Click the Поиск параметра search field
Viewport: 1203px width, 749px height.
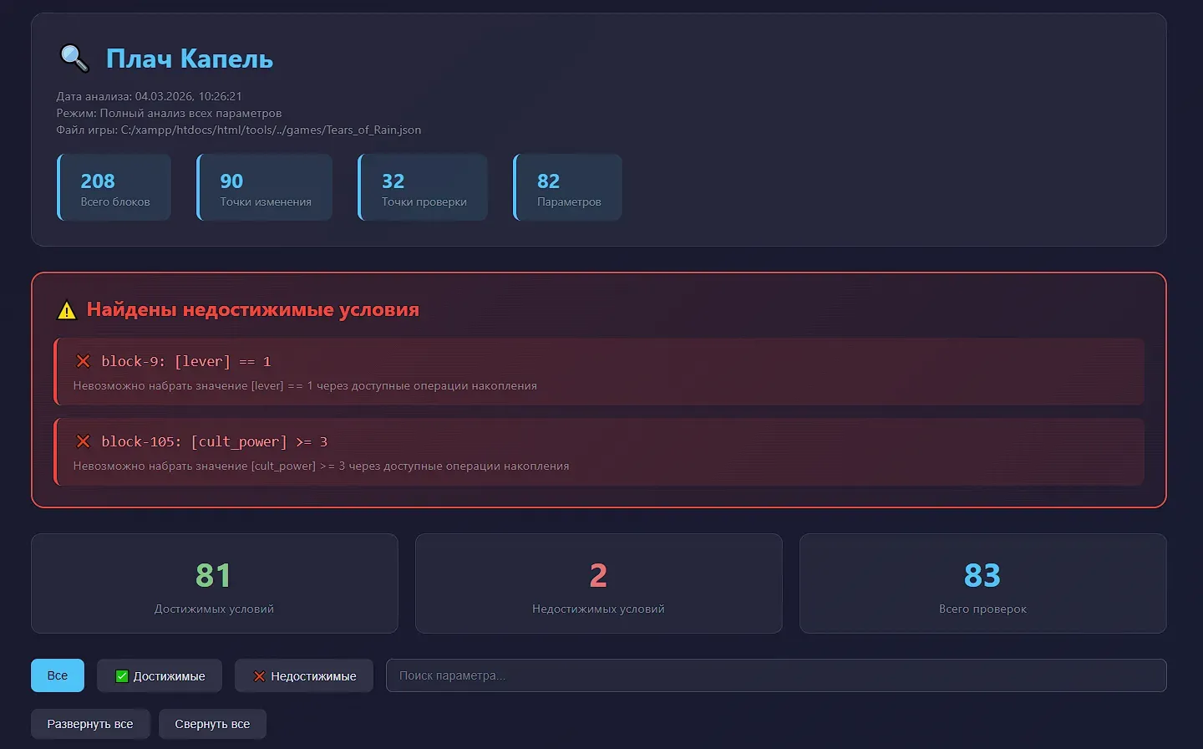coord(775,675)
